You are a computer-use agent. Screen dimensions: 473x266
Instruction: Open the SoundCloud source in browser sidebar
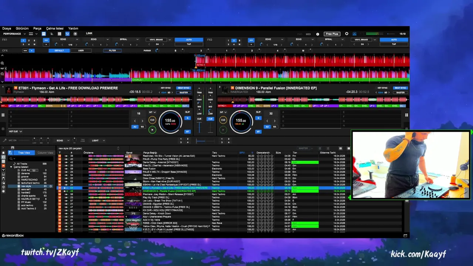(x=3, y=166)
